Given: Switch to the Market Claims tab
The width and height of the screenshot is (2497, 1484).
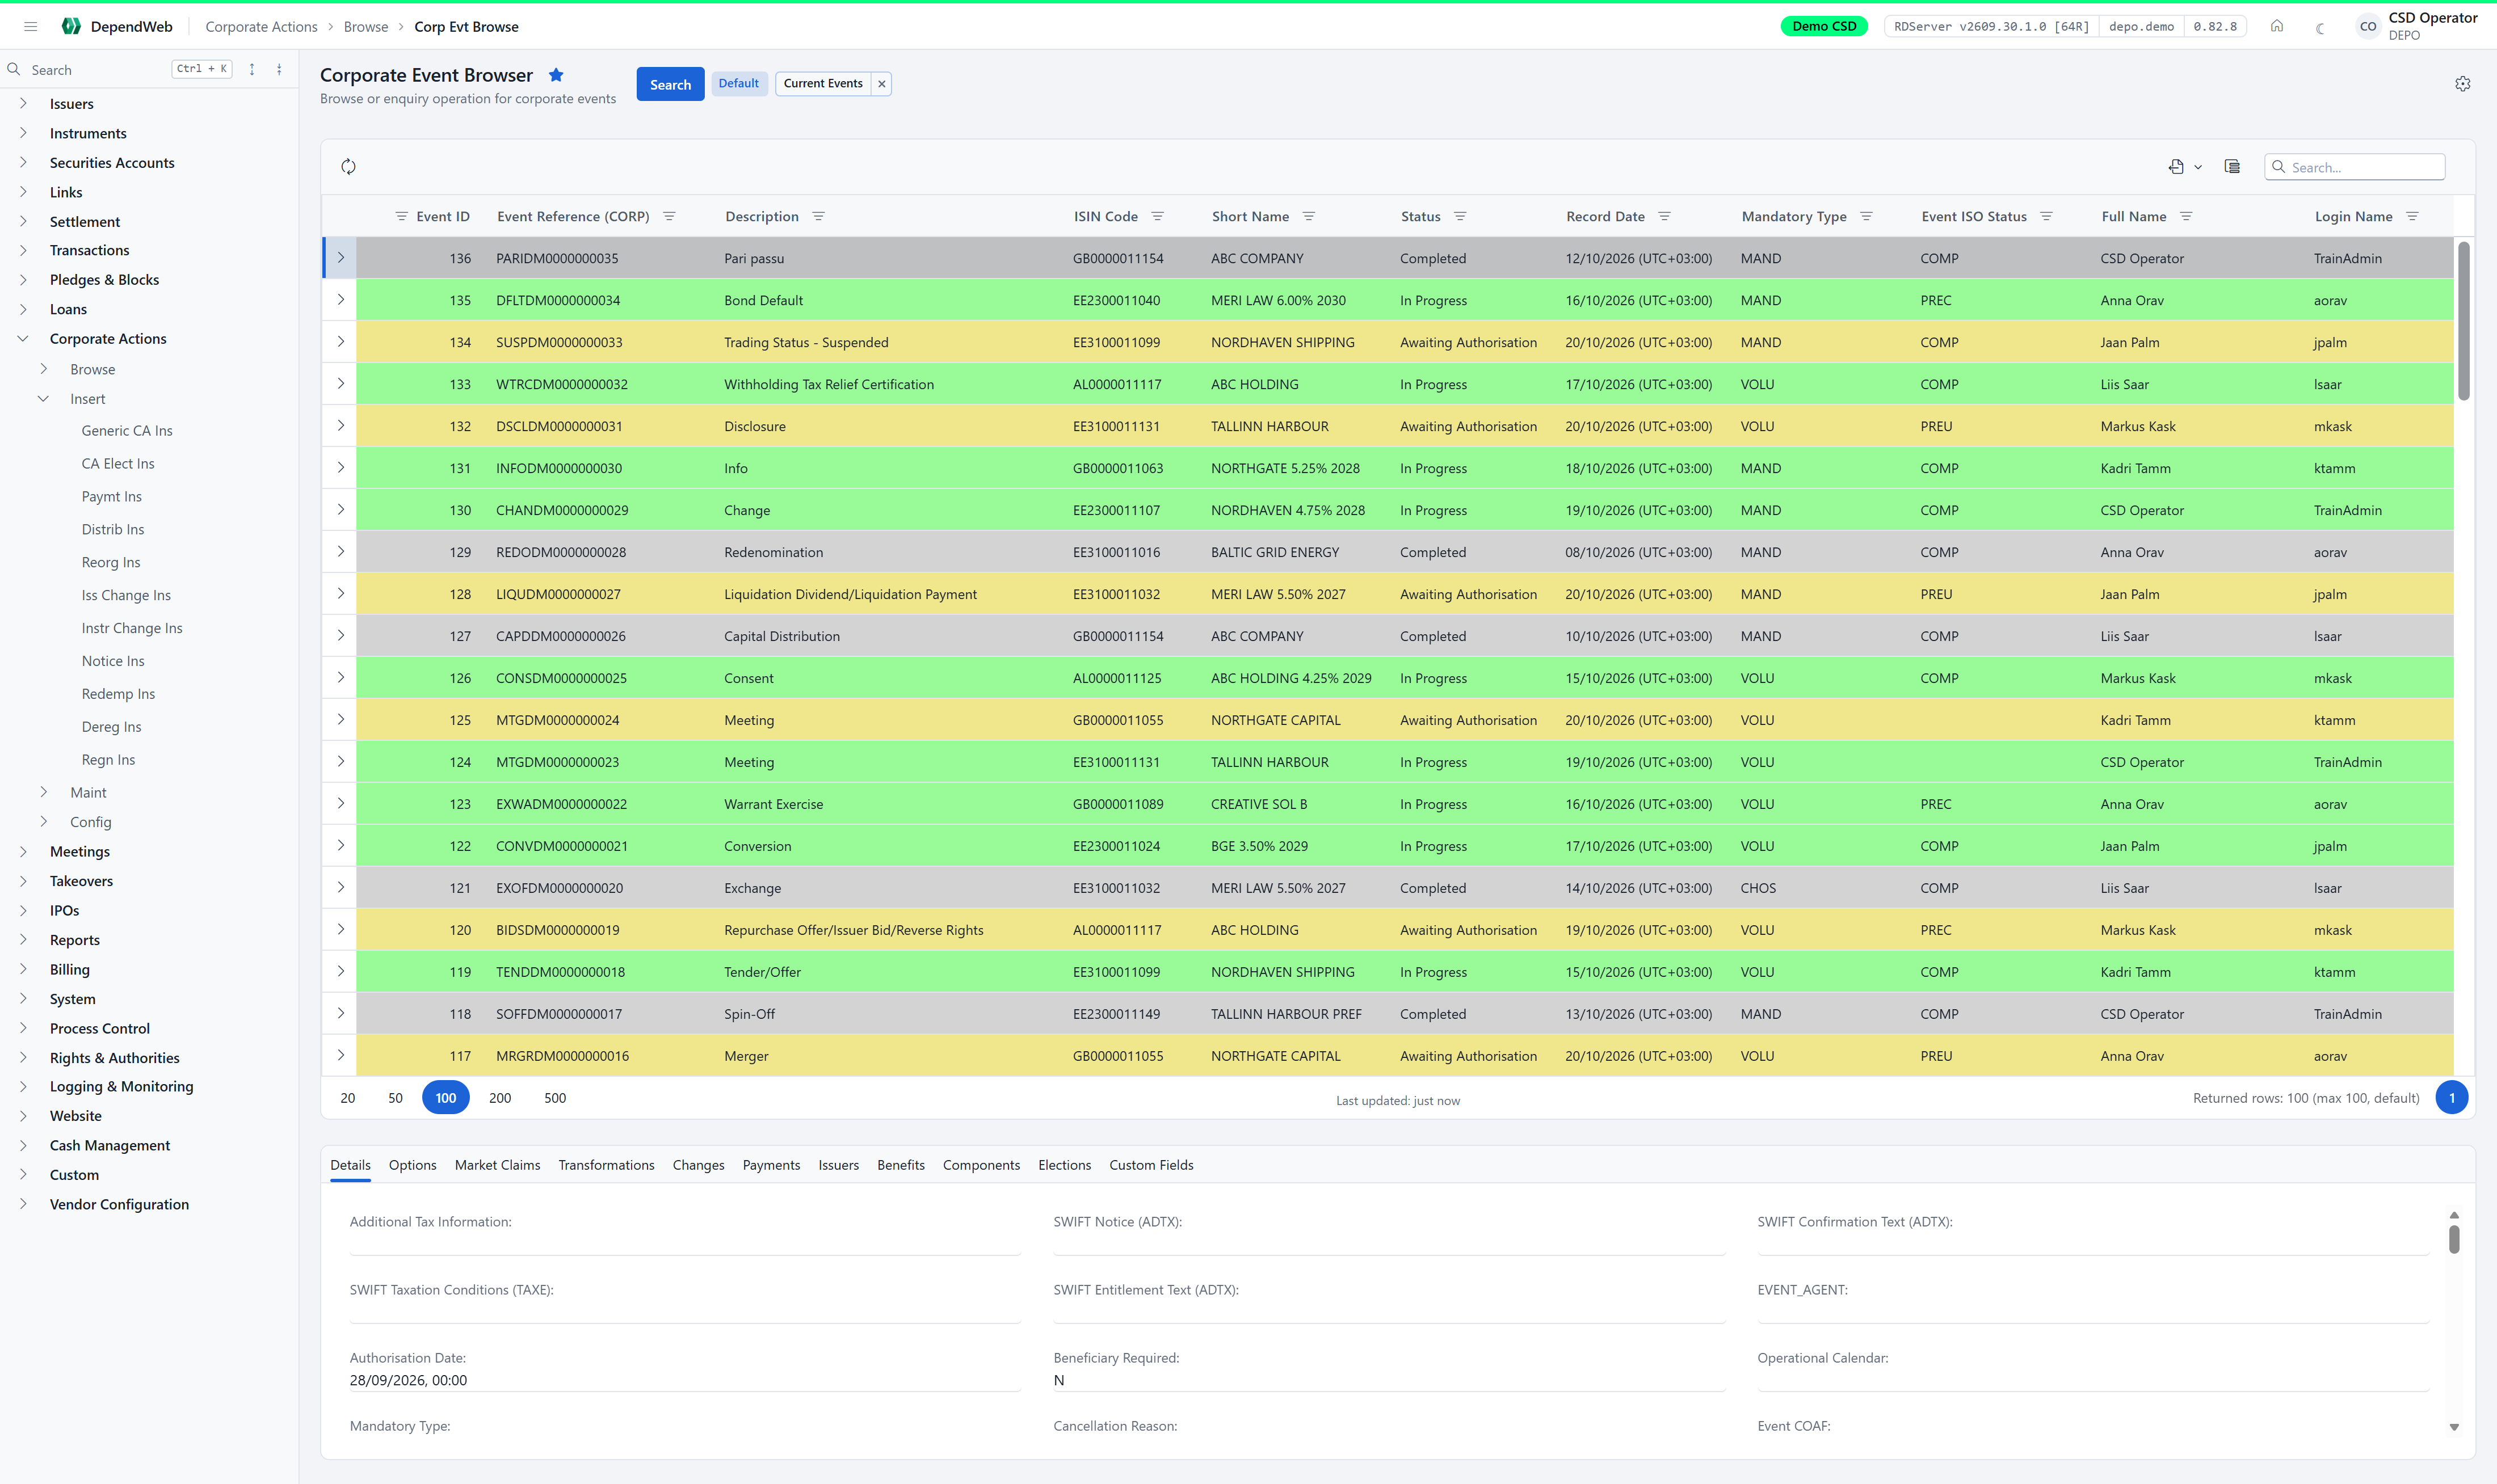Looking at the screenshot, I should pos(497,1165).
